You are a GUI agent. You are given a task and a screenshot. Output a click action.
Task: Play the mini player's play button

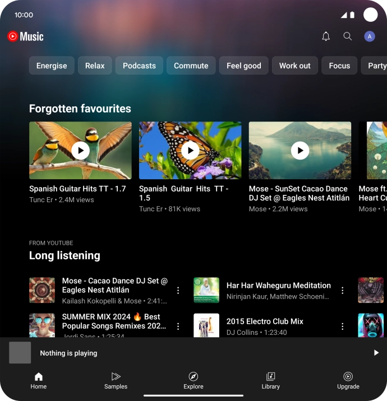[x=376, y=353]
